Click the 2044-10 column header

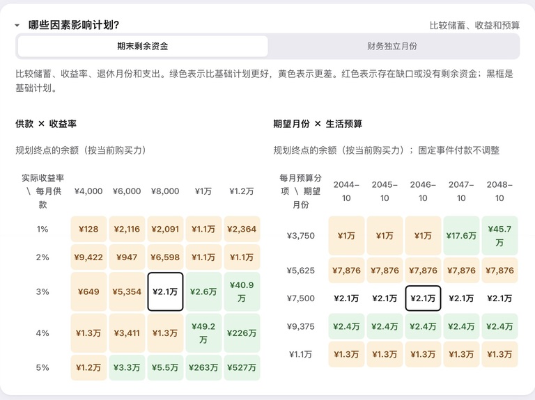(346, 191)
